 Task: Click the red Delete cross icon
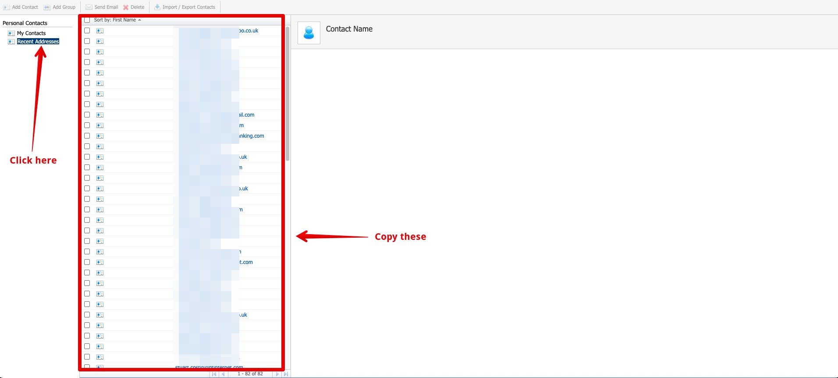point(126,7)
